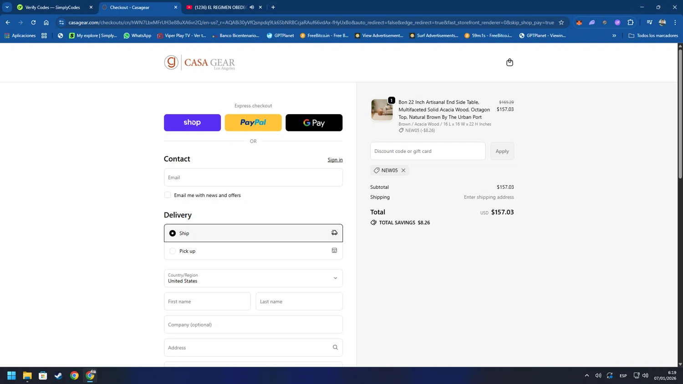This screenshot has height=384, width=683.
Task: Remove the NEW05 discount tag
Action: point(403,170)
